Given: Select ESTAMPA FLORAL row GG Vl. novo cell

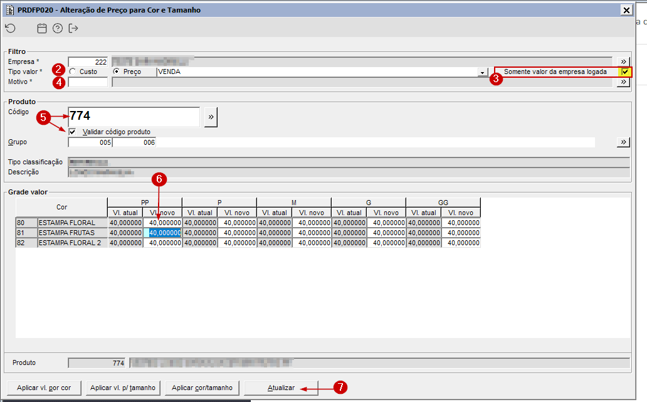Looking at the screenshot, I should click(x=461, y=223).
